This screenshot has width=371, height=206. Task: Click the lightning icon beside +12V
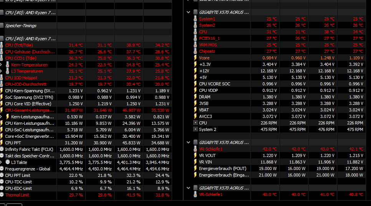coord(195,71)
